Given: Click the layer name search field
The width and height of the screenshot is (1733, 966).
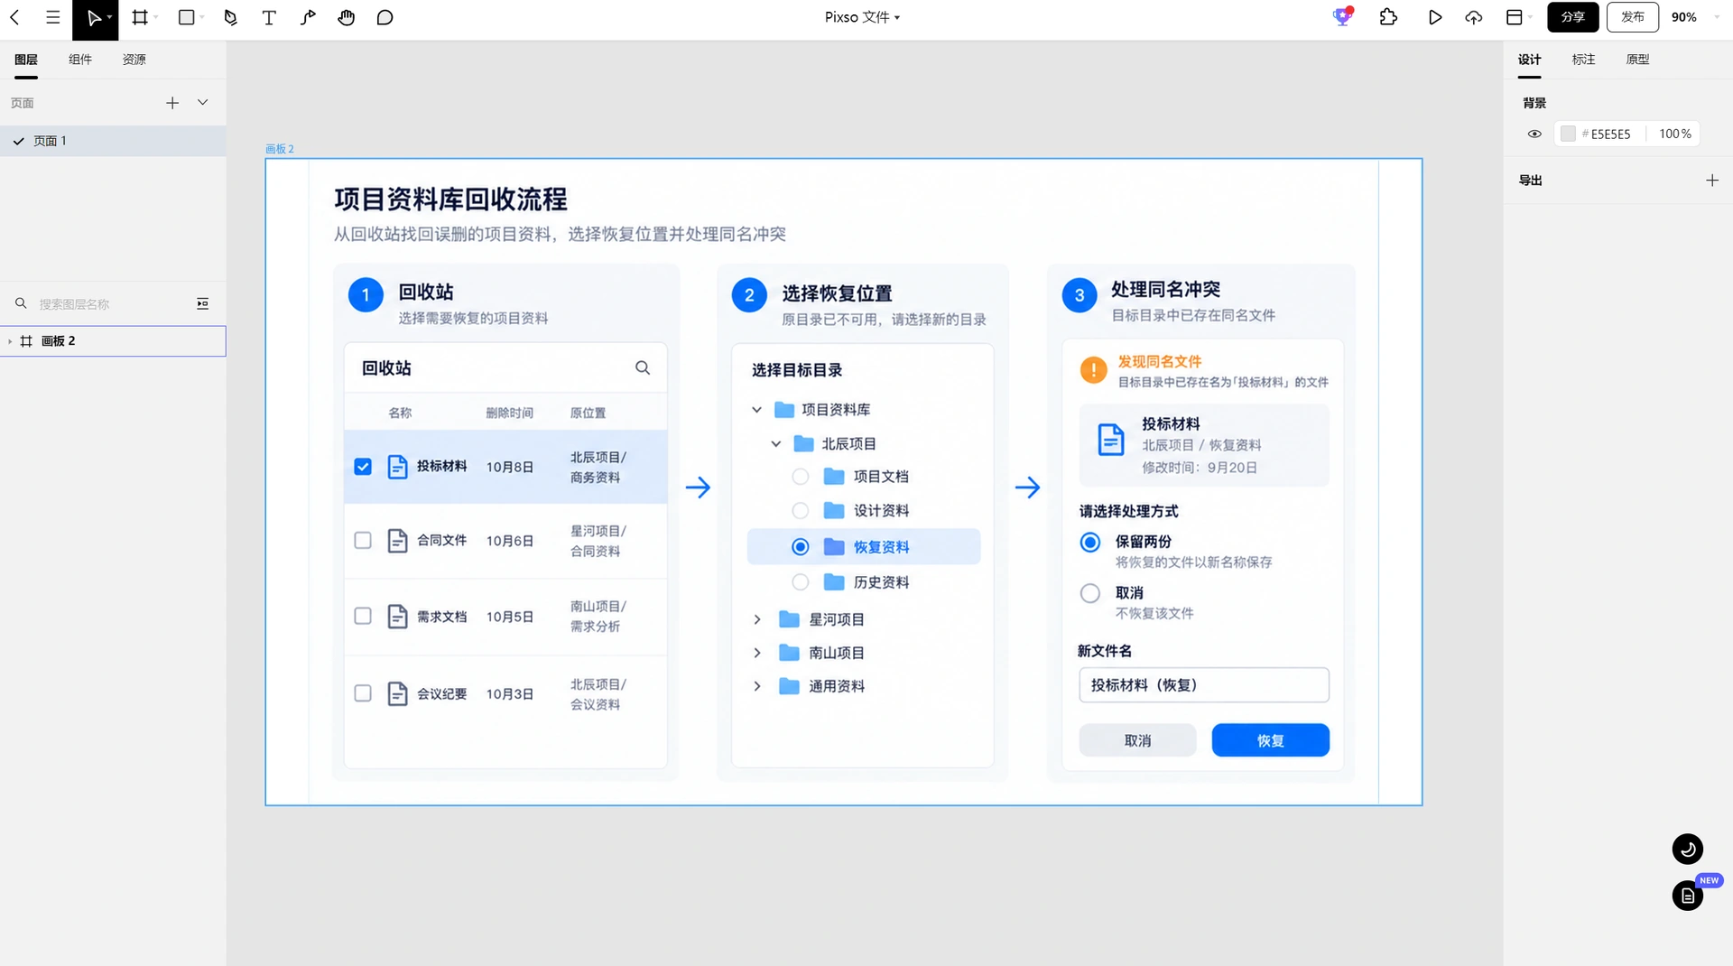Looking at the screenshot, I should (113, 304).
